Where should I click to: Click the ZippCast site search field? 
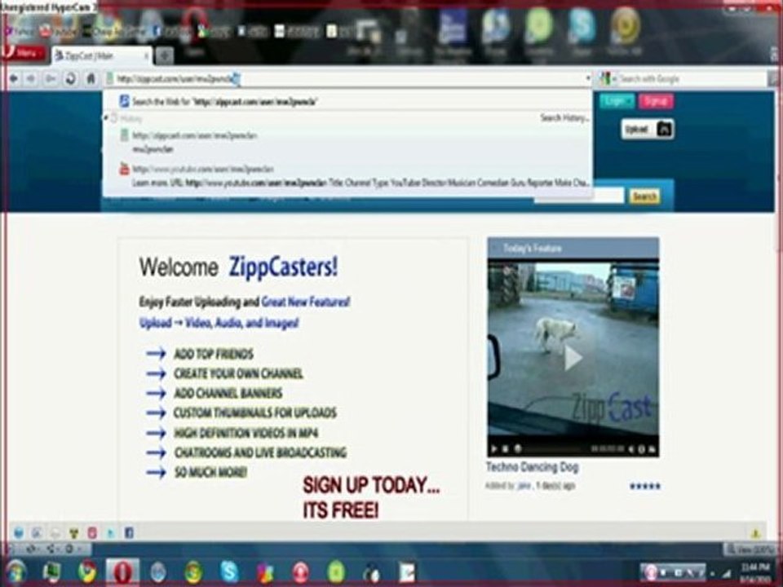[607, 196]
